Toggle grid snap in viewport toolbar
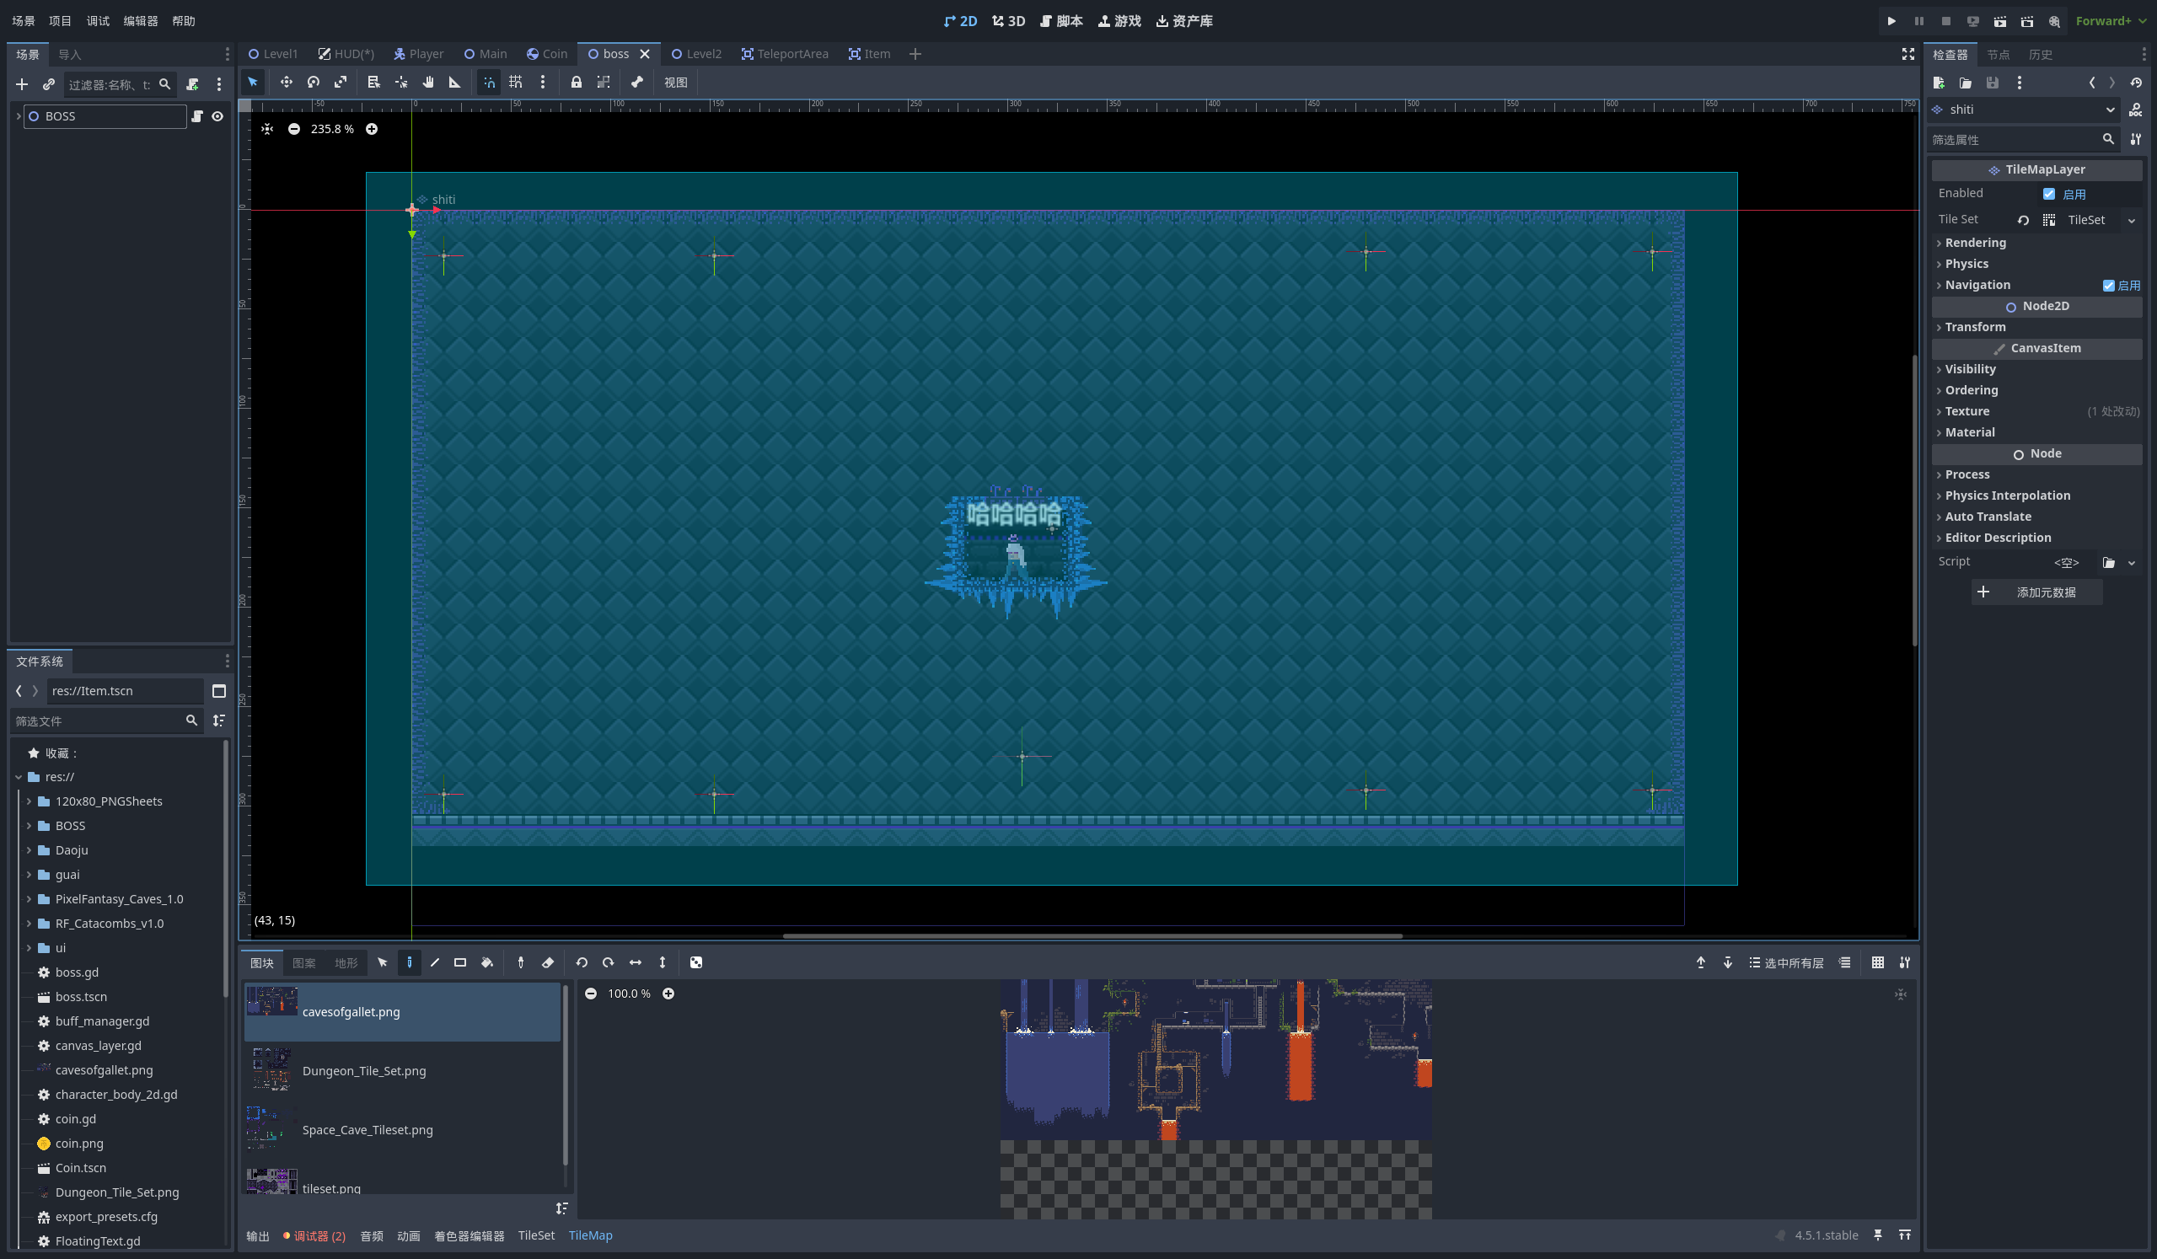Viewport: 2157px width, 1259px height. [x=515, y=83]
